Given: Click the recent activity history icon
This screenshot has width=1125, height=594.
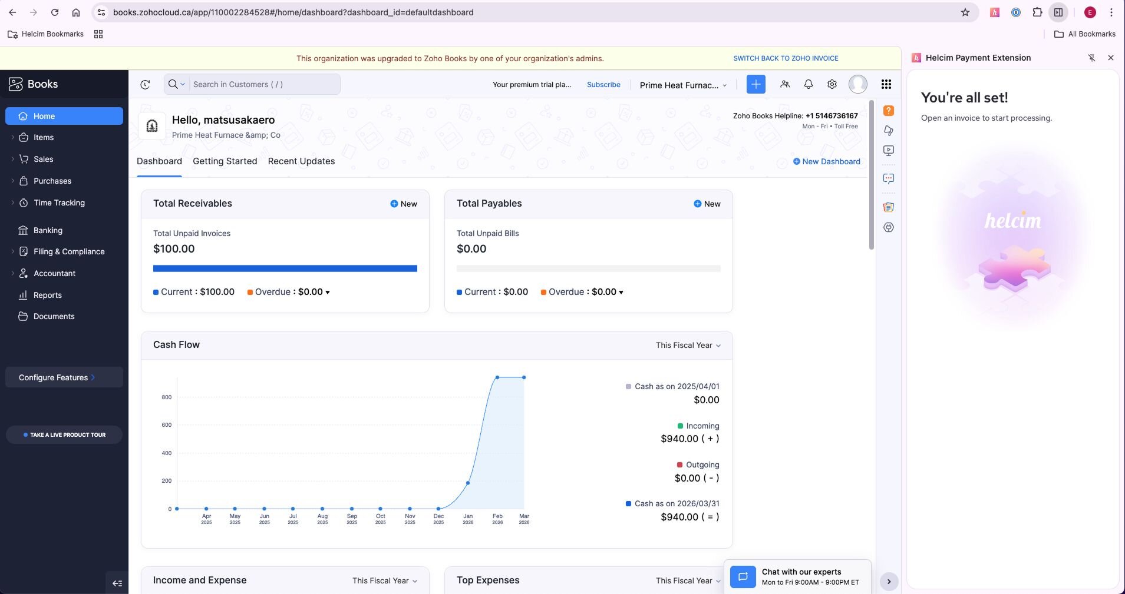Looking at the screenshot, I should [x=145, y=84].
